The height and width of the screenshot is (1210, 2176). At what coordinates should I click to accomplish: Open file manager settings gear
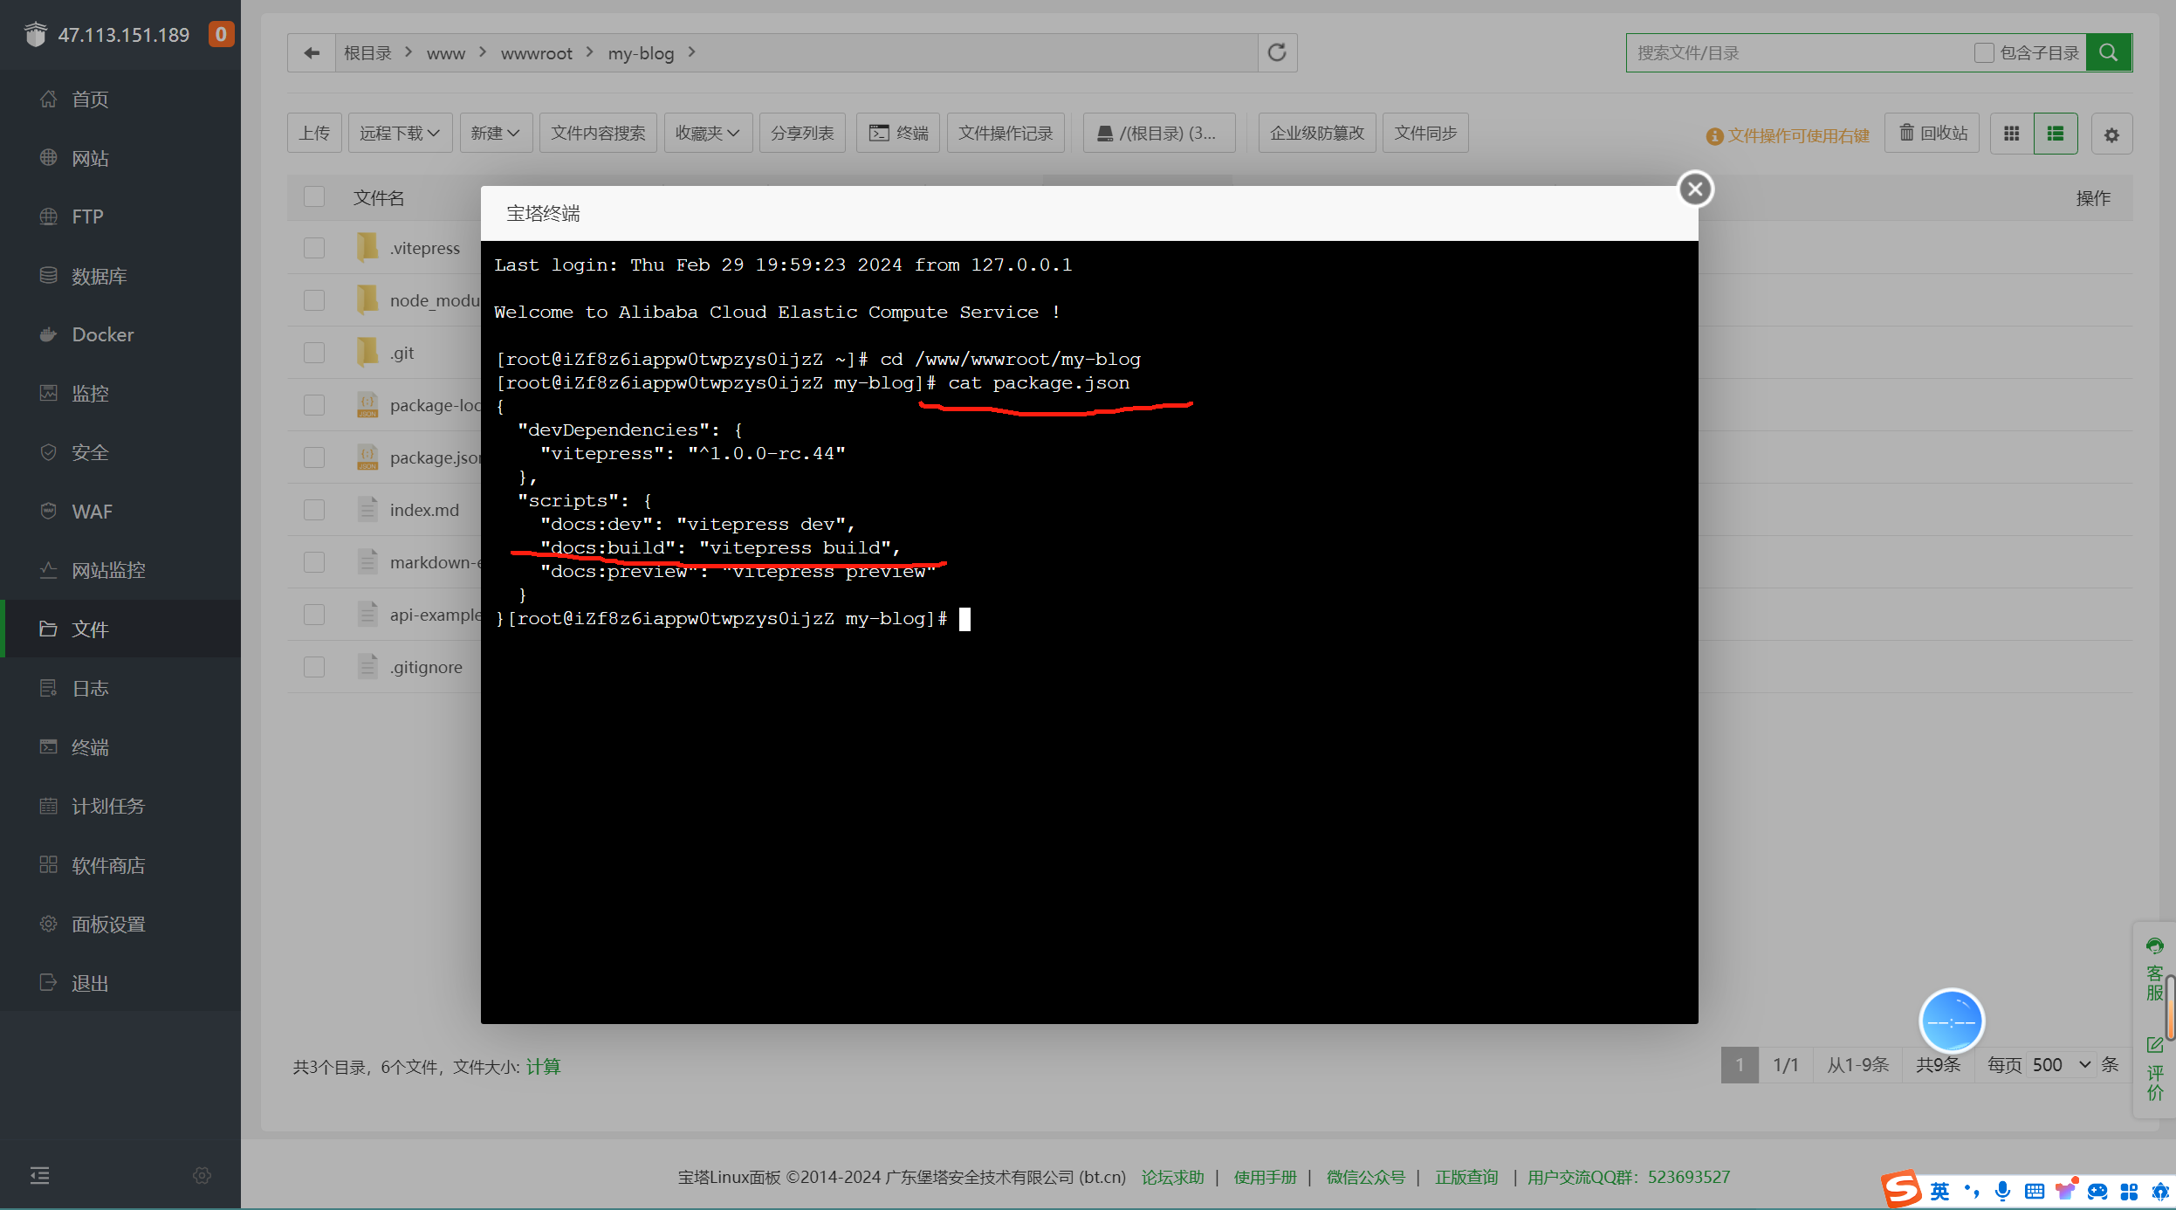2111,134
